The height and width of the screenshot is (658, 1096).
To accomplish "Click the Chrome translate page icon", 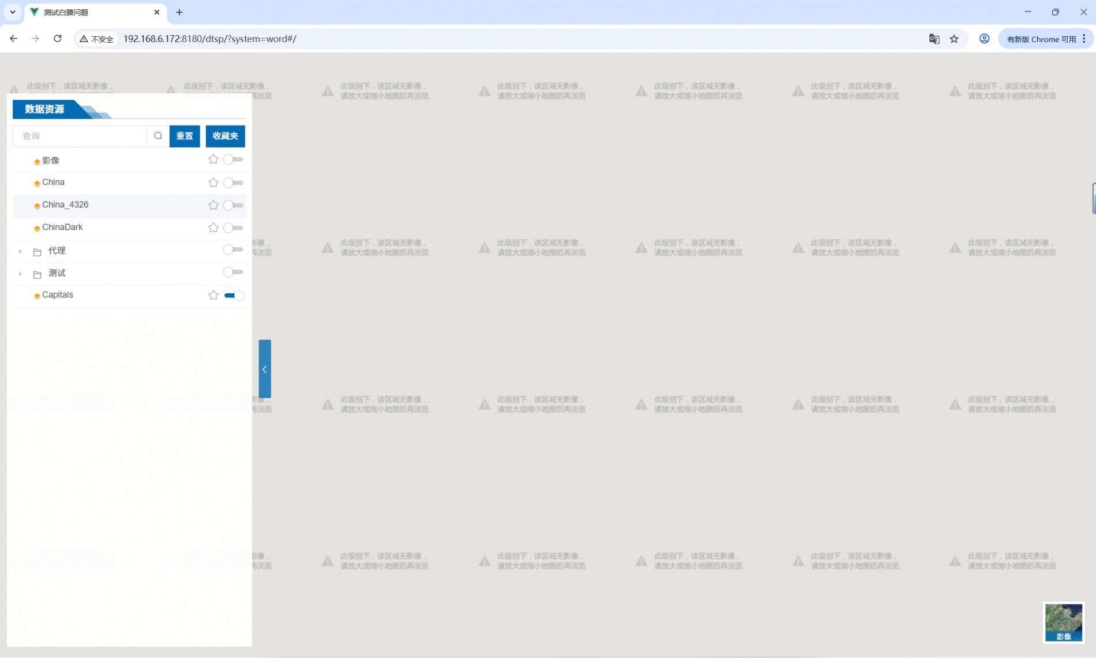I will [x=934, y=39].
